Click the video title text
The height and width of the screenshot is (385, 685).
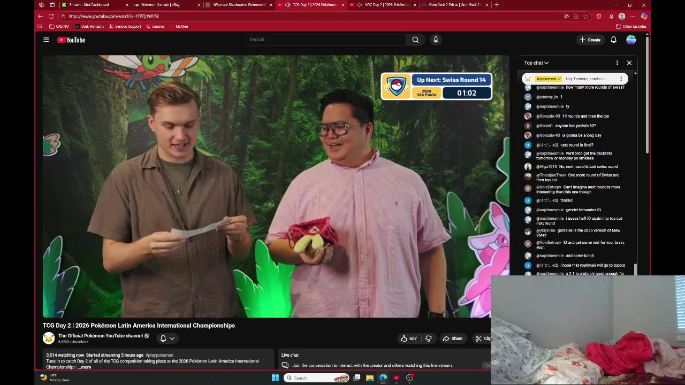click(139, 325)
